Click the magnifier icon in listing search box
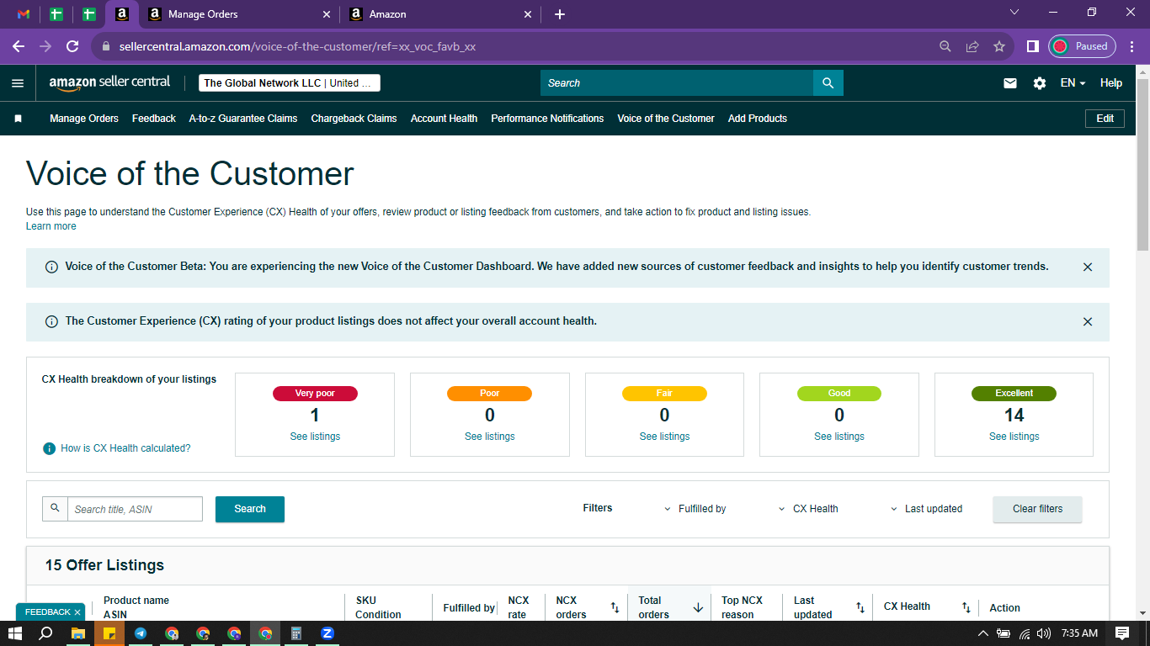1150x646 pixels. pos(55,508)
